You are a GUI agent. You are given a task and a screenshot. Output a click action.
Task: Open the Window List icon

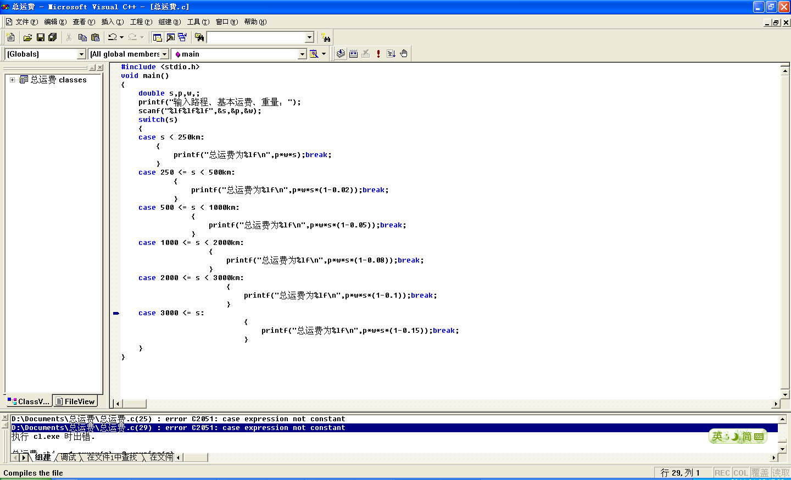[182, 37]
